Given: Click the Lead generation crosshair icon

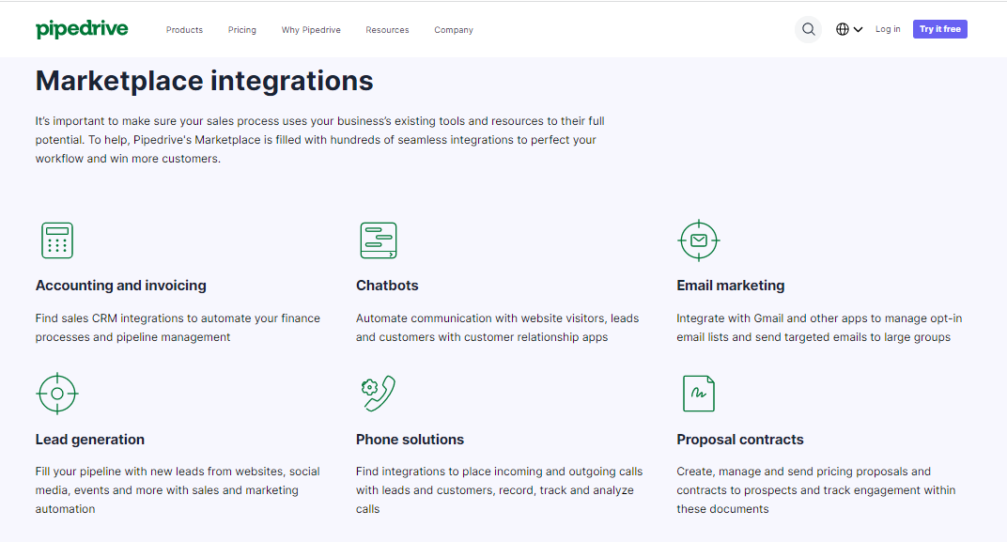Looking at the screenshot, I should (x=57, y=394).
